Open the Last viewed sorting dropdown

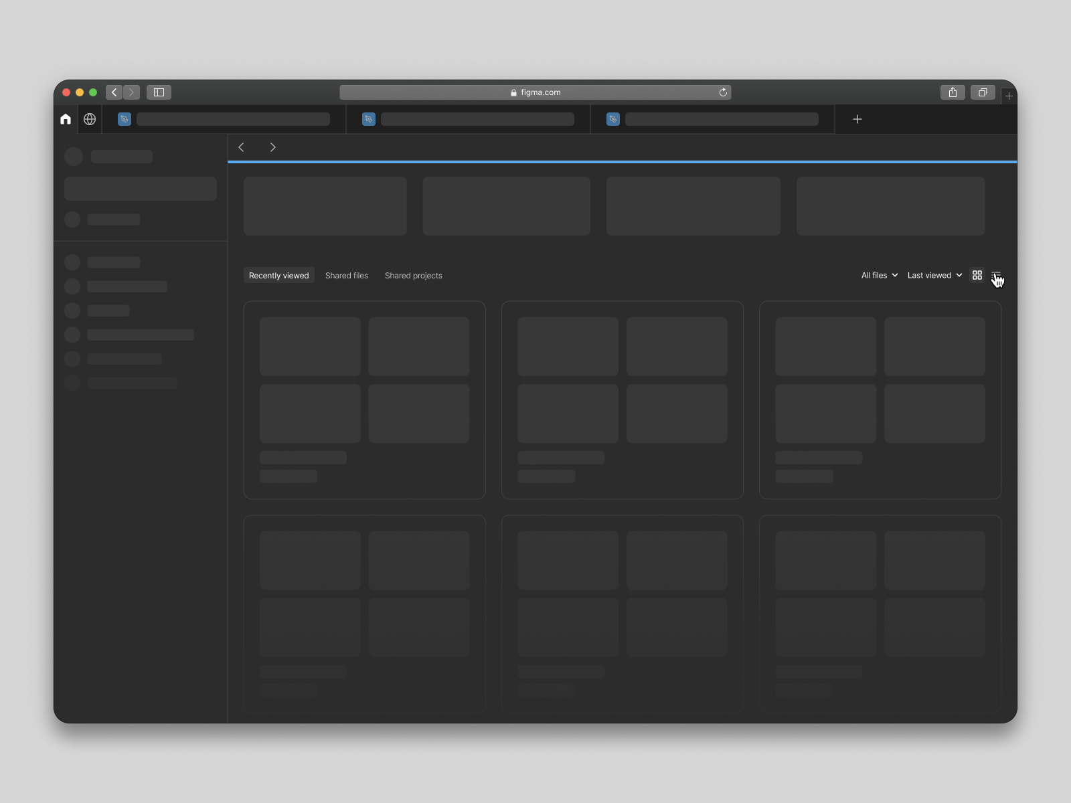click(x=934, y=275)
